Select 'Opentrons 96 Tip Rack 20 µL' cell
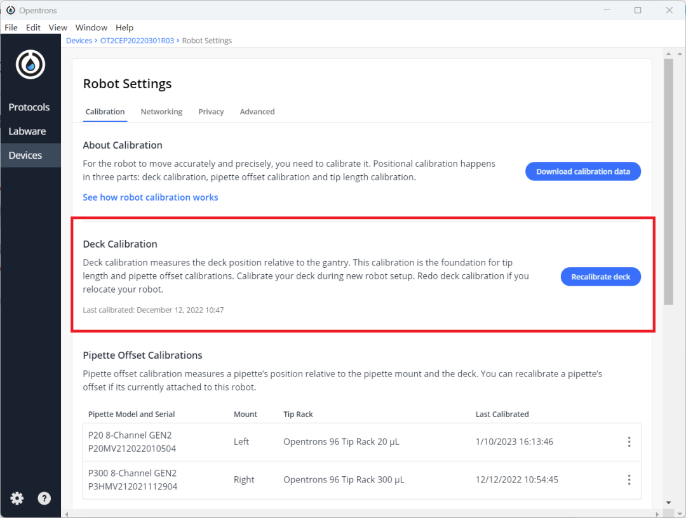Viewport: 686px width, 518px height. pyautogui.click(x=341, y=442)
